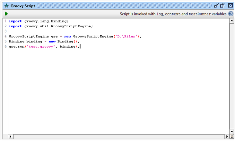Click the horizontal scrollbar track
Screen dimensions: 235x141
coord(119,137)
